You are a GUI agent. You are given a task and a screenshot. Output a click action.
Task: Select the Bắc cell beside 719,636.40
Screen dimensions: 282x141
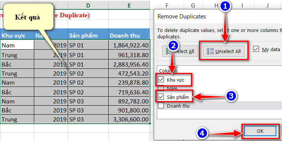[x=17, y=92]
